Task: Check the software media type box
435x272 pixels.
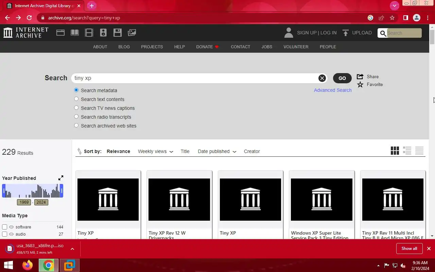Action: 4,227
